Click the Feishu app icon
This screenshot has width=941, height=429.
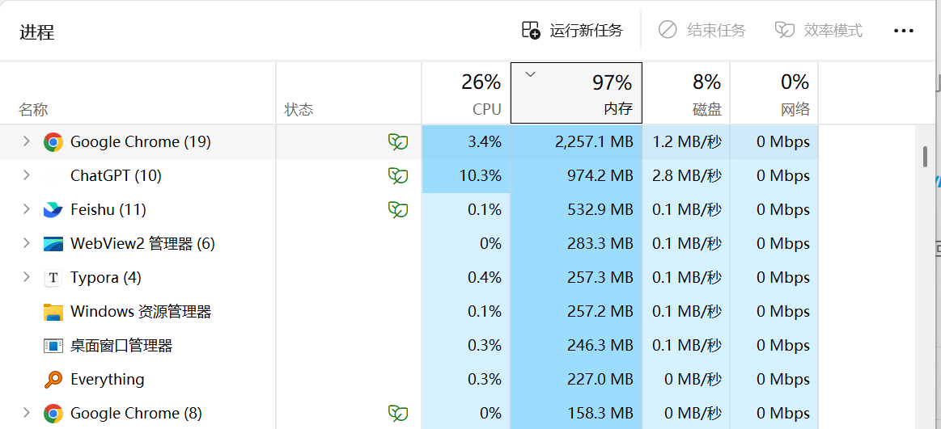click(53, 210)
